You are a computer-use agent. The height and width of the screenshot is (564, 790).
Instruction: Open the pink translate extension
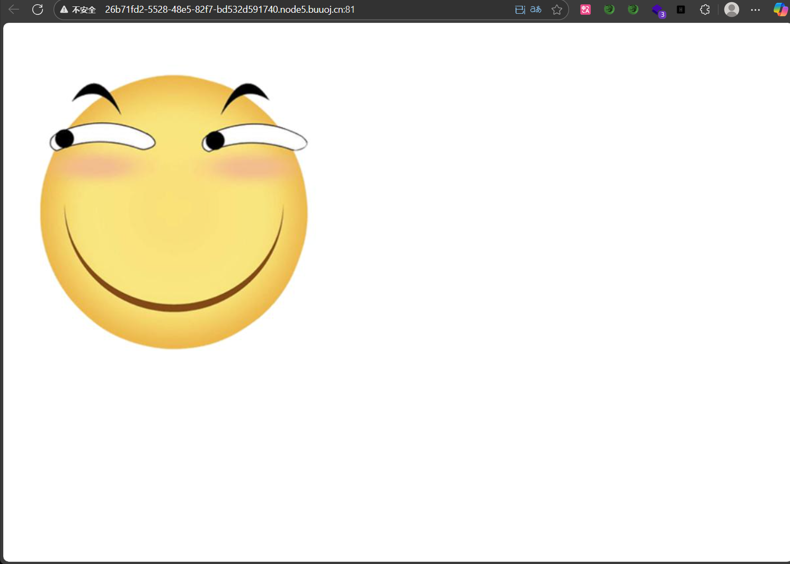click(x=585, y=9)
